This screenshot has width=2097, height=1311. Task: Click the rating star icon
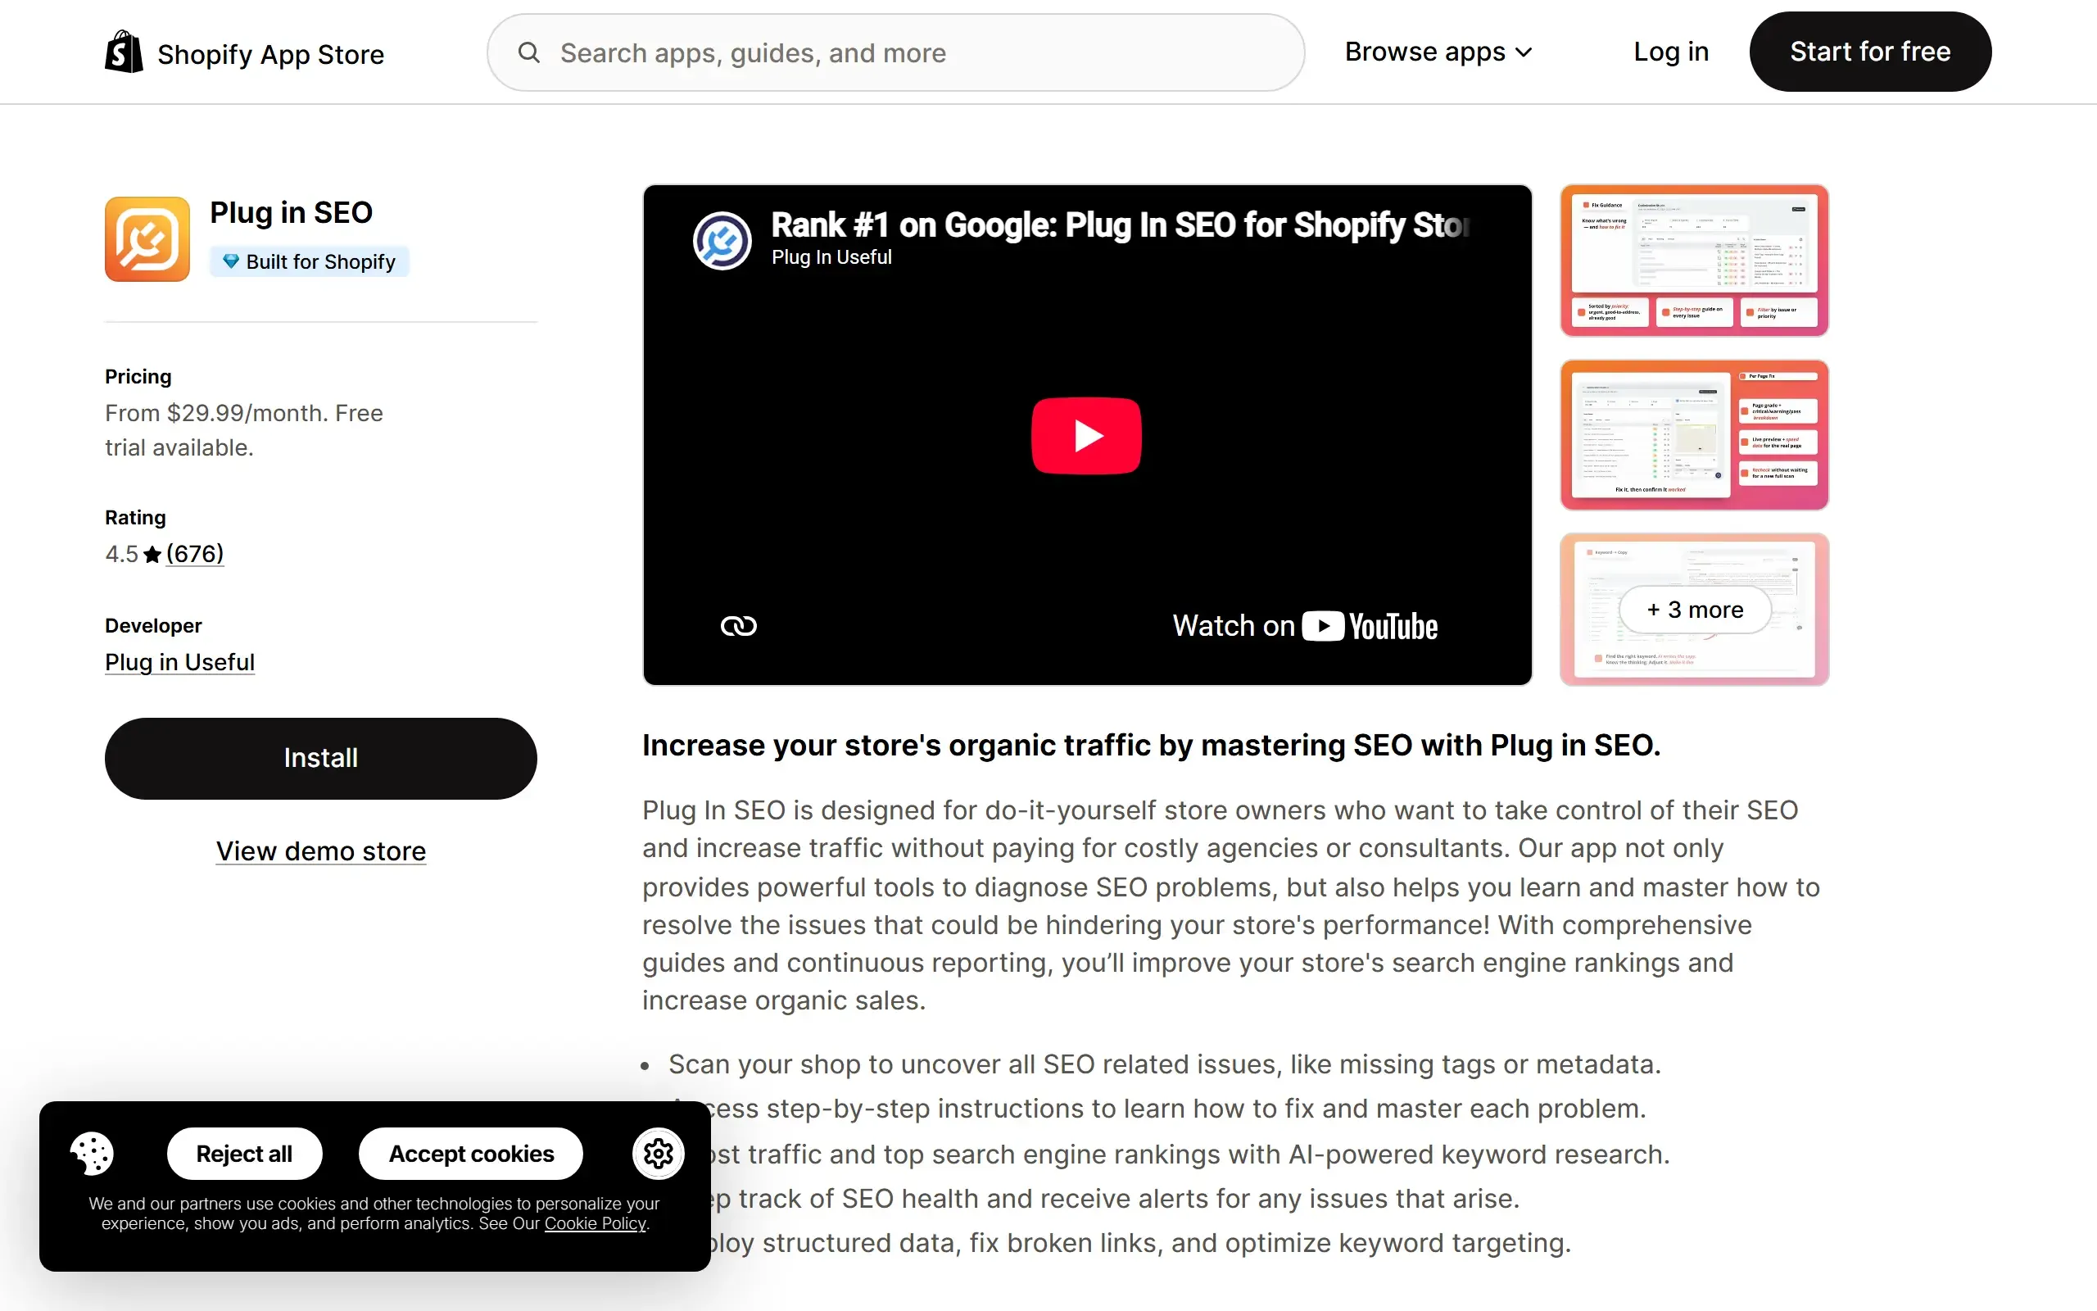pyautogui.click(x=152, y=554)
